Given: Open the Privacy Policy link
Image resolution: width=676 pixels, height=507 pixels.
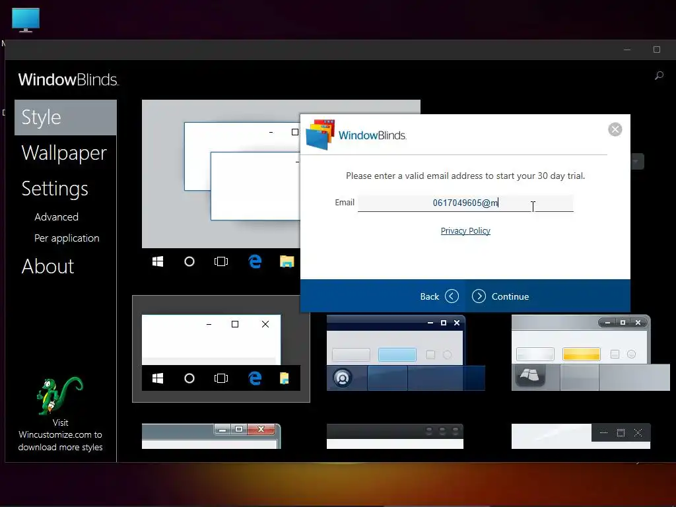Looking at the screenshot, I should pyautogui.click(x=465, y=230).
